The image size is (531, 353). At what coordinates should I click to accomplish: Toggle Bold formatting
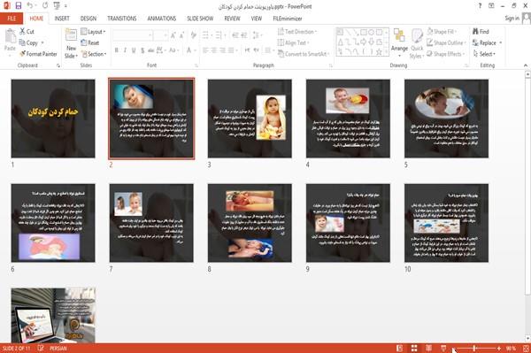click(x=117, y=50)
